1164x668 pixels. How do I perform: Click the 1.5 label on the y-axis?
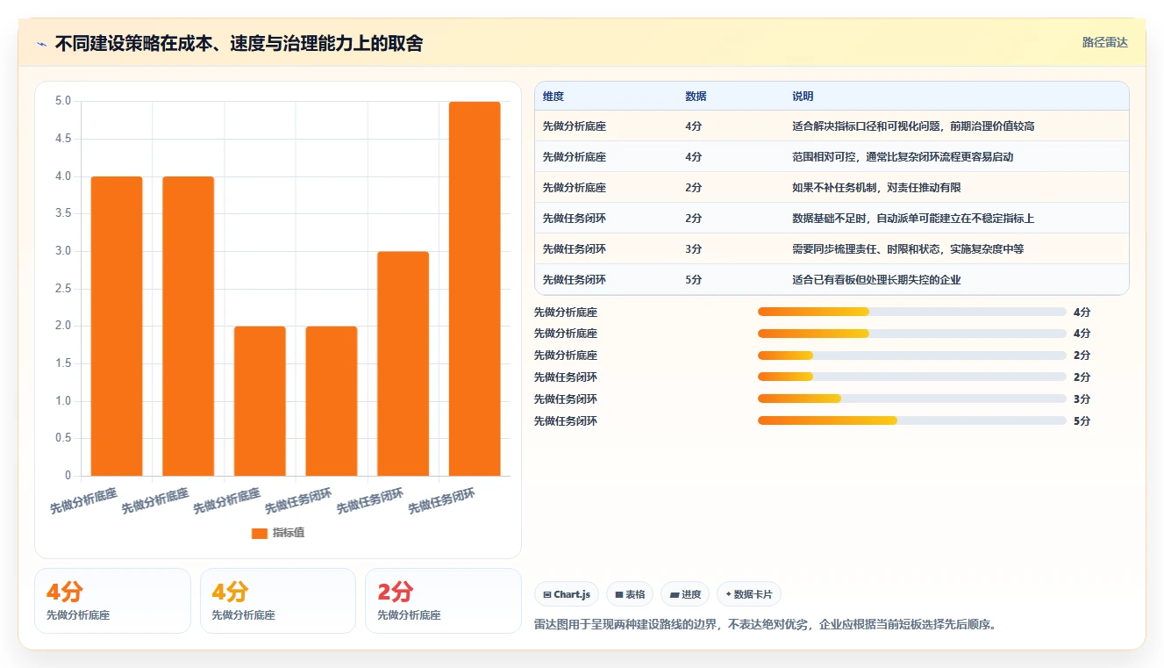tap(63, 363)
